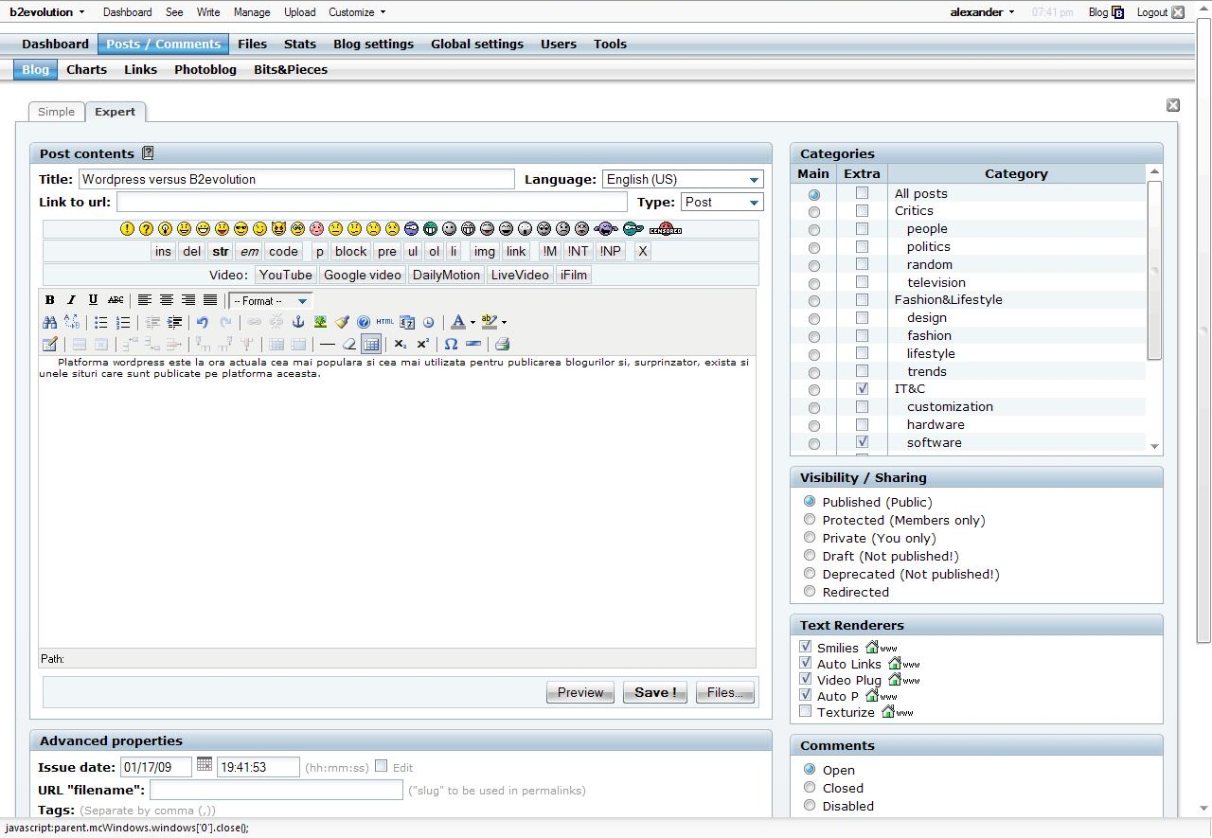The image size is (1212, 838).
Task: Open the Language dropdown
Action: (x=683, y=179)
